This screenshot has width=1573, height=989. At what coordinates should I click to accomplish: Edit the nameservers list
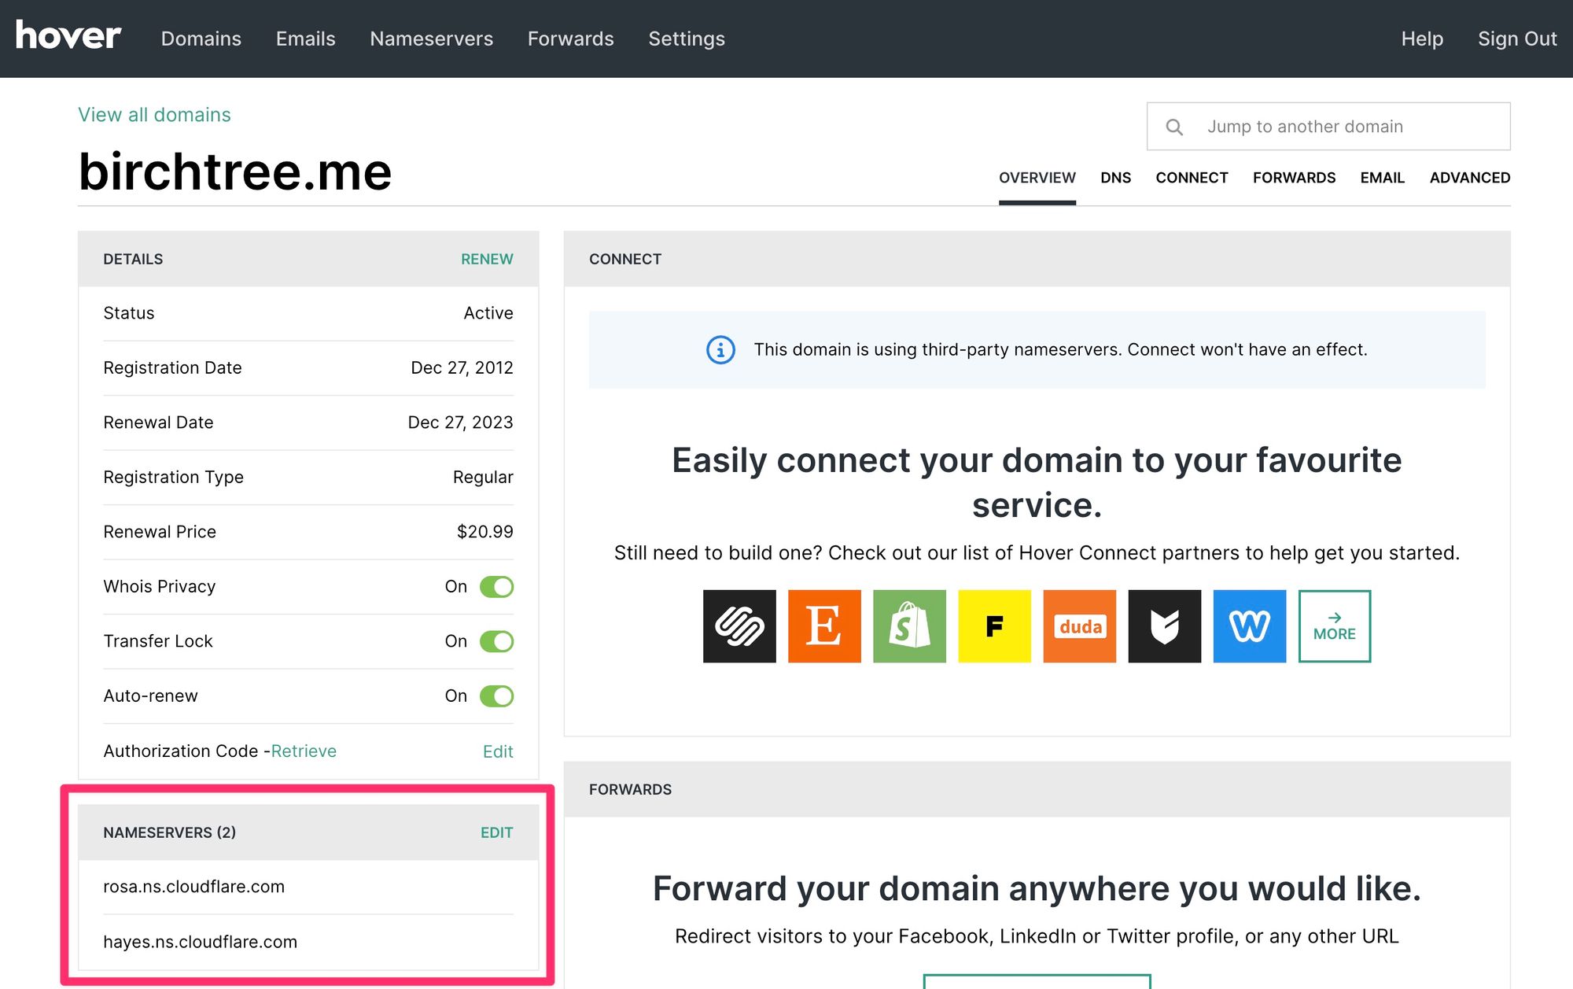point(496,832)
